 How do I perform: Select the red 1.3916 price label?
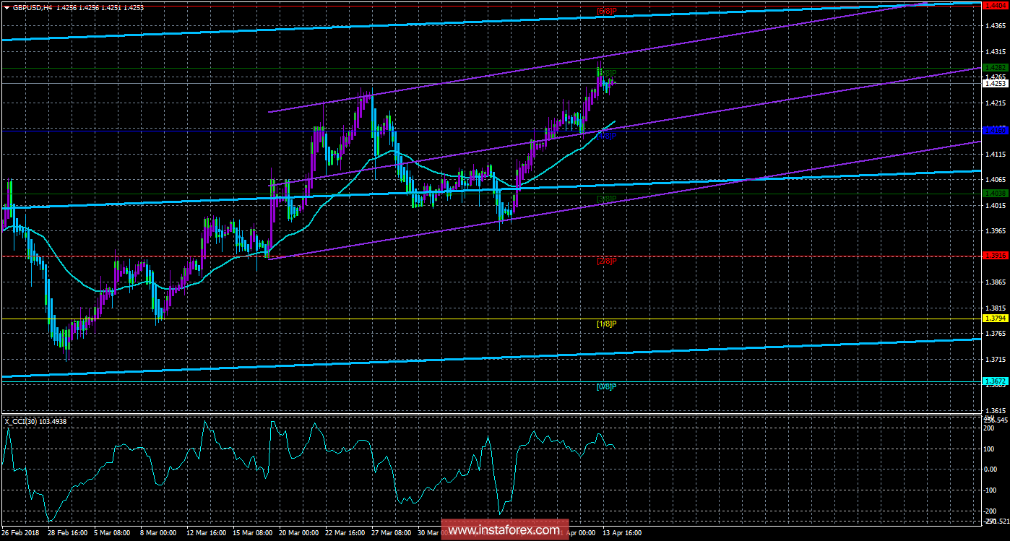coord(995,256)
